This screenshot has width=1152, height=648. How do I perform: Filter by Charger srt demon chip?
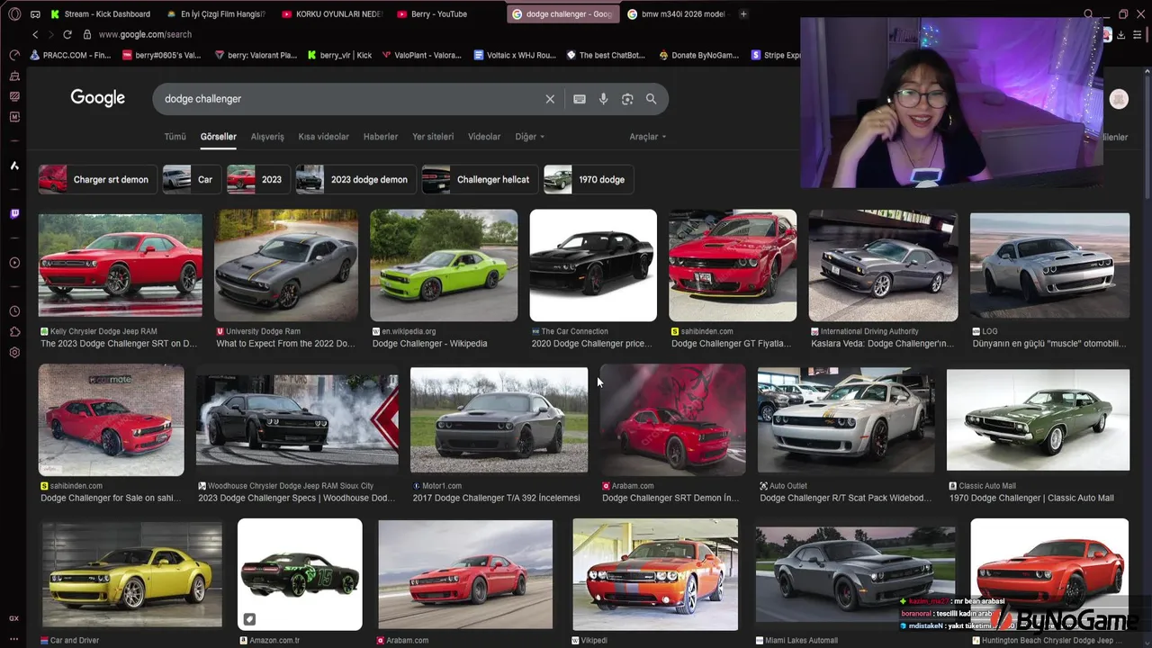tap(98, 179)
